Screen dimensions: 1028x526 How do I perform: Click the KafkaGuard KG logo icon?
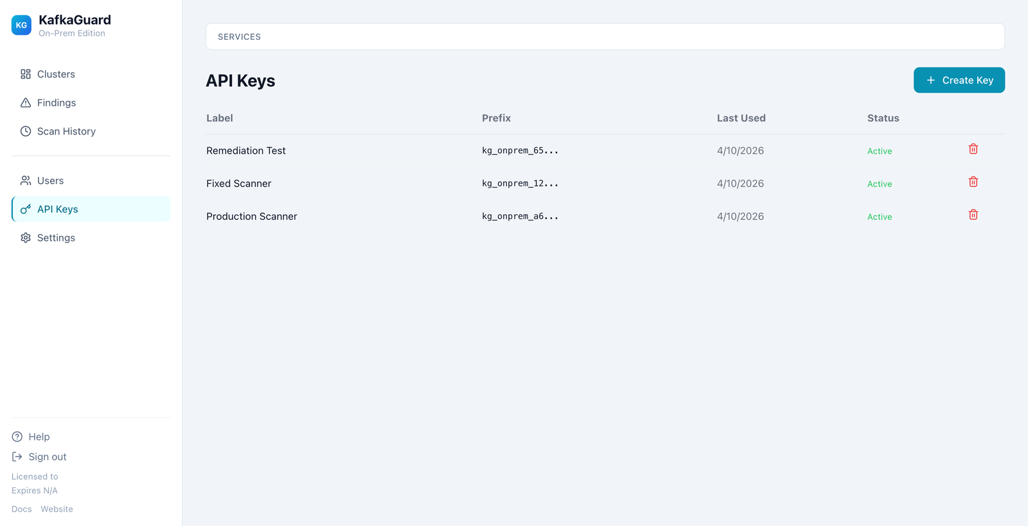[x=21, y=25]
